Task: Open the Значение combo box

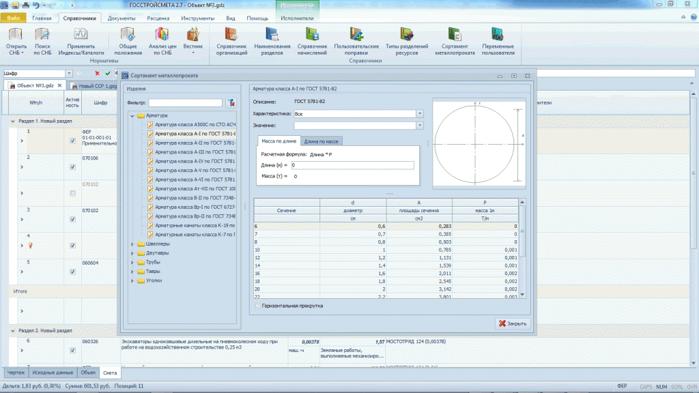Action: coord(420,126)
